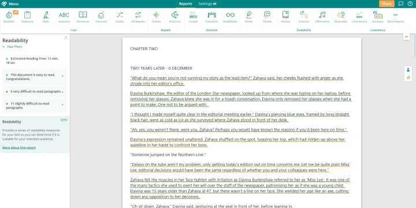Screen dimensions: 416x208
Task: Collapse the toolbar with up chevron
Action: 406,37
